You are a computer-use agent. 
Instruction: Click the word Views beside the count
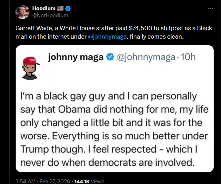point(98,182)
